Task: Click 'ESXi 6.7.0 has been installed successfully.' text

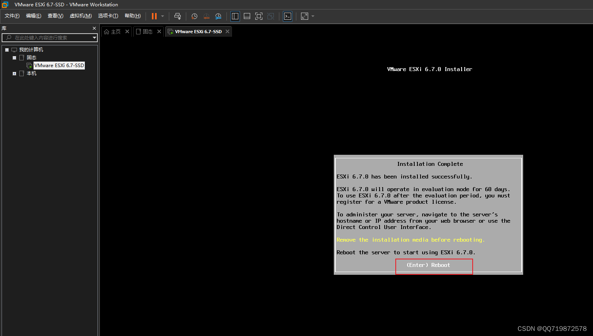Action: (404, 177)
